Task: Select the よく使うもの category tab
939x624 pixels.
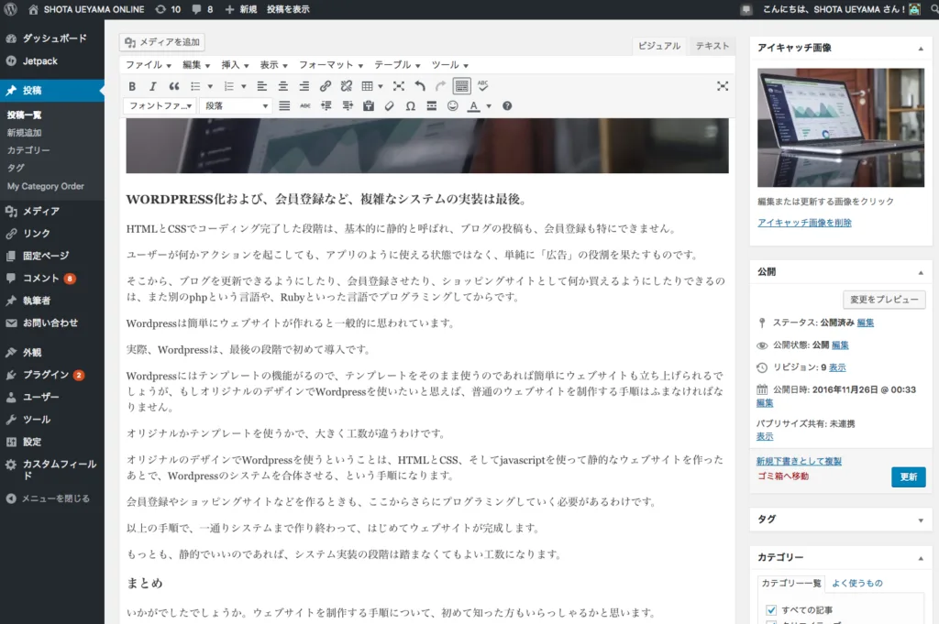Action: pyautogui.click(x=857, y=584)
